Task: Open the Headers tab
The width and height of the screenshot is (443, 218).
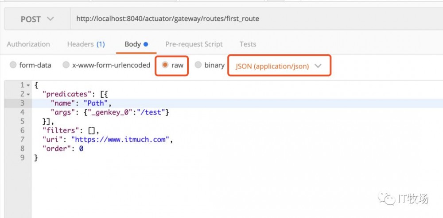Action: click(85, 44)
